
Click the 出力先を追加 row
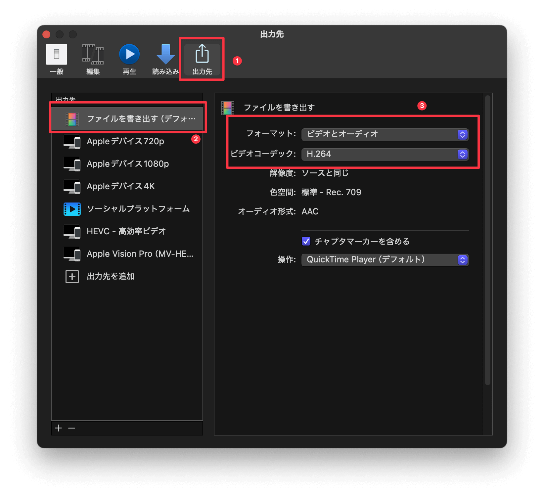[x=127, y=276]
